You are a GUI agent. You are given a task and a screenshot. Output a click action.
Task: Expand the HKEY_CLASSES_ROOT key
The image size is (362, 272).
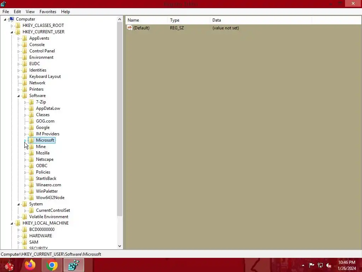coord(12,25)
